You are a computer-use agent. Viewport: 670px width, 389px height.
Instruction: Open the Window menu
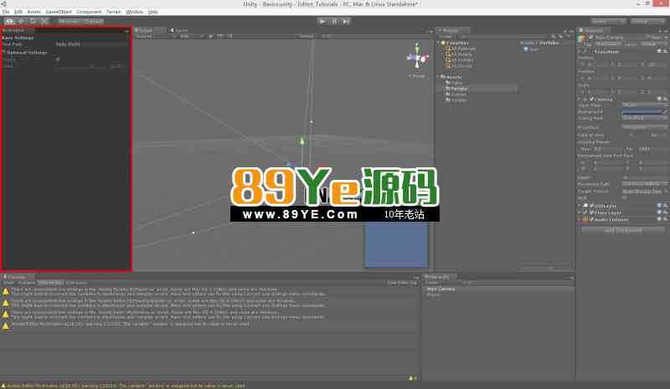(x=135, y=12)
